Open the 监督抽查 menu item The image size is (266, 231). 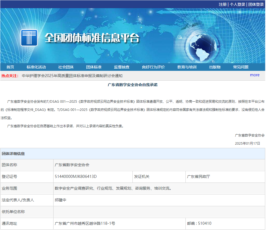(122, 67)
